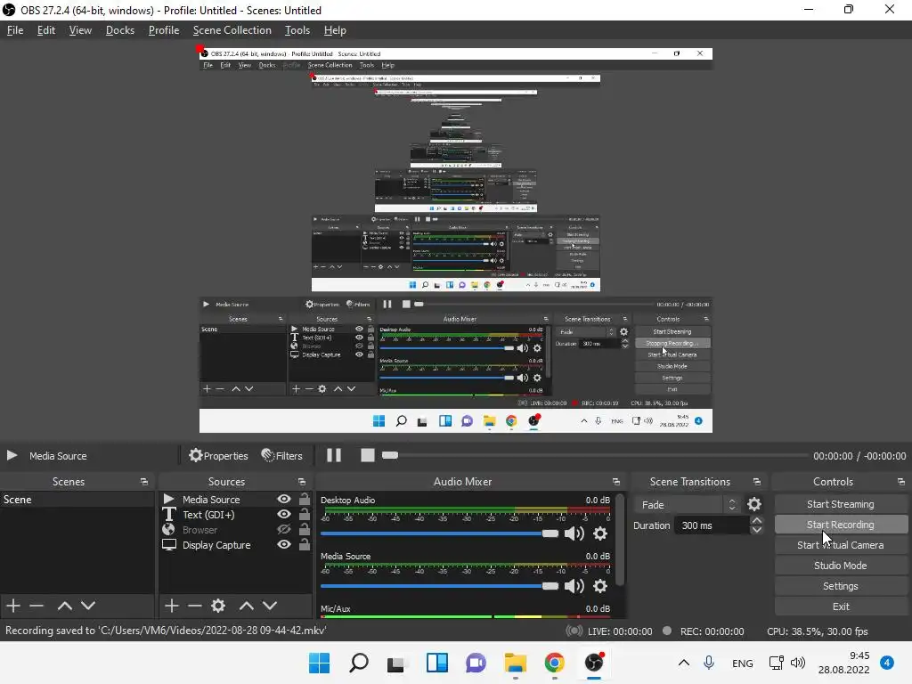Open the File menu

(x=15, y=30)
